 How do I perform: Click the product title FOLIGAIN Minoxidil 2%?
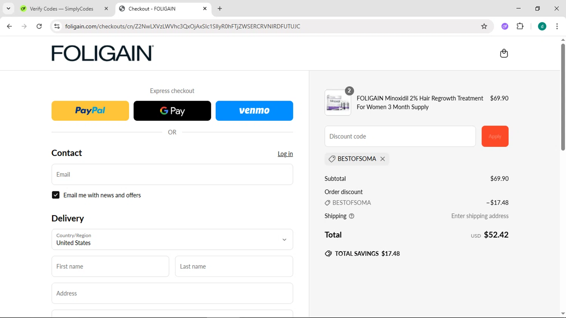click(x=420, y=103)
